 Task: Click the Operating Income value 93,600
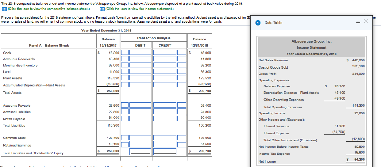click(359, 113)
